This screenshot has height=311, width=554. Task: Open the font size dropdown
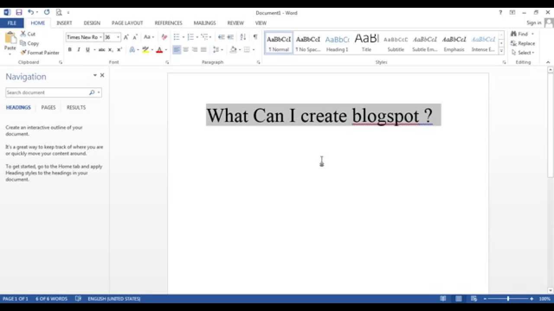coord(118,37)
